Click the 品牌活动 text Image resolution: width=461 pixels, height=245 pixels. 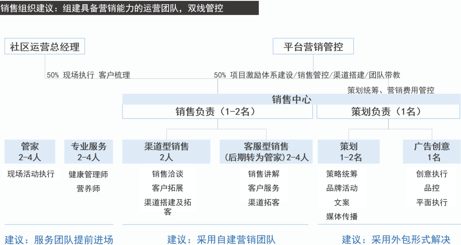341,188
